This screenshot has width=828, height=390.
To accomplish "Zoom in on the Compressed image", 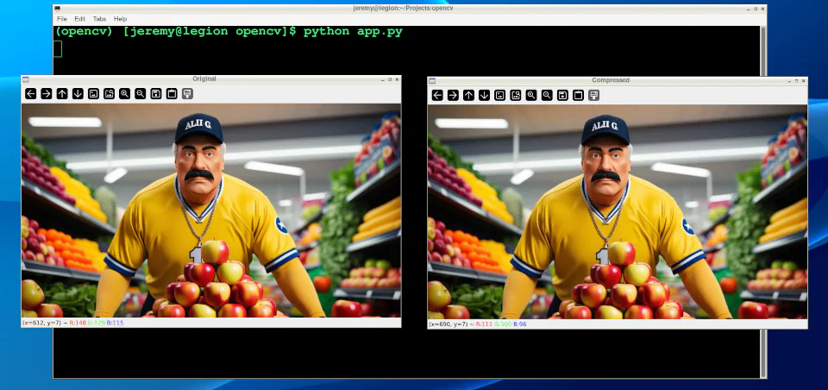I will [x=531, y=95].
